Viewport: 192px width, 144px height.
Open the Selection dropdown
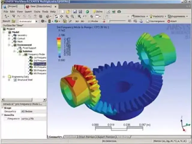[x=139, y=16]
